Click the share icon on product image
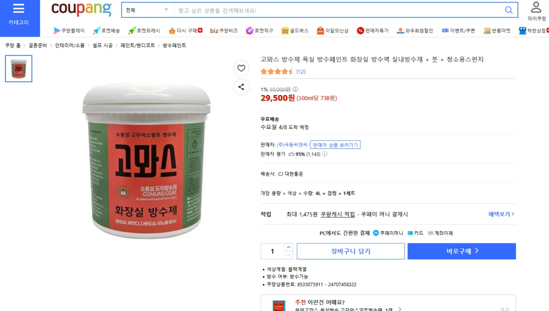Screen dimensions: 549x311 pos(241,87)
